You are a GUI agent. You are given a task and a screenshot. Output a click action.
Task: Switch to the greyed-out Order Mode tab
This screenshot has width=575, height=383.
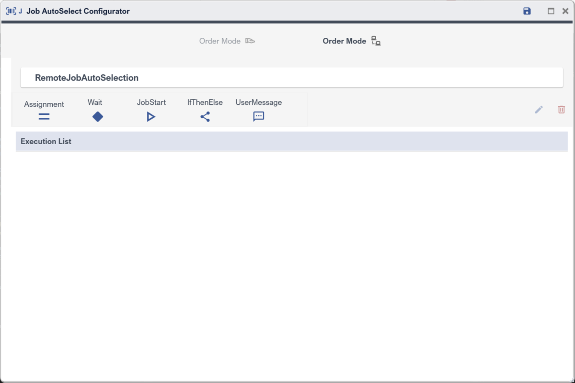pos(220,41)
